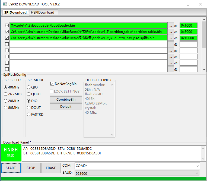Click browse button for BlueRetro_psx_ps2_spiffs.bin row
Image resolution: width=207 pixels, height=181 pixels.
[x=171, y=38]
